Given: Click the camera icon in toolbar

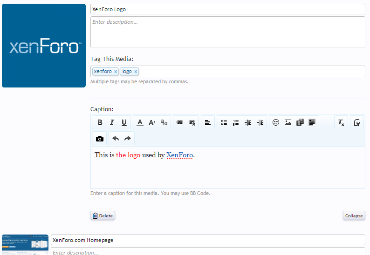Looking at the screenshot, I should [x=100, y=139].
